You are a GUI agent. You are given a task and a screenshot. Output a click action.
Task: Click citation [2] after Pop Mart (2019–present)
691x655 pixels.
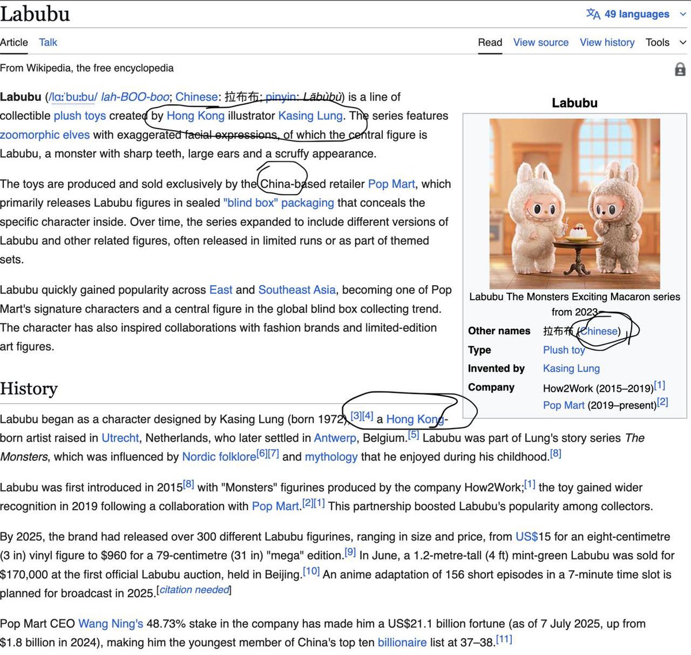point(663,402)
